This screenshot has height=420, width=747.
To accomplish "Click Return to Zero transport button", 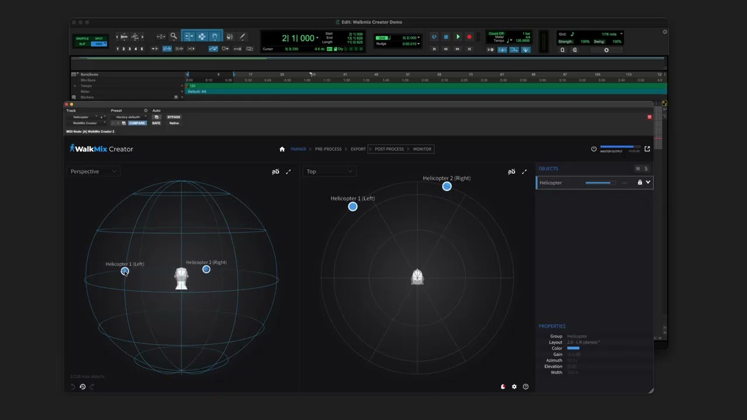I will [434, 49].
